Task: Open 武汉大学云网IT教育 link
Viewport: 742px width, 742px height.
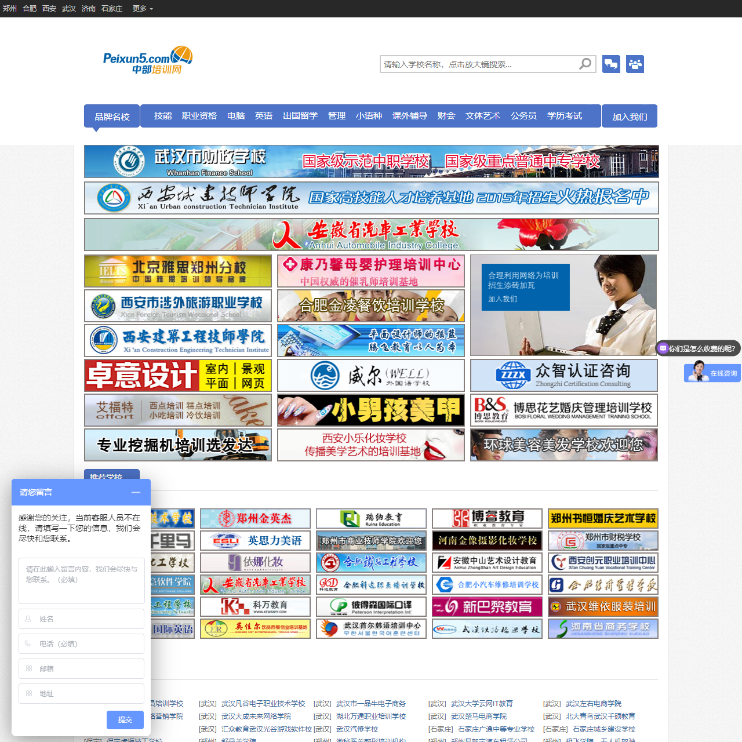Action: (x=482, y=704)
